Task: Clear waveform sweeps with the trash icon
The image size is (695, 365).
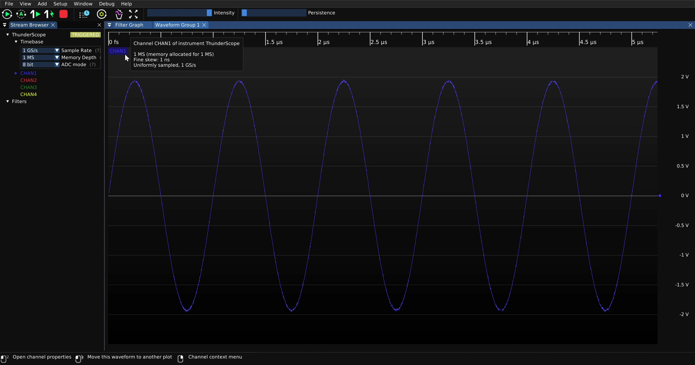Action: (x=119, y=14)
